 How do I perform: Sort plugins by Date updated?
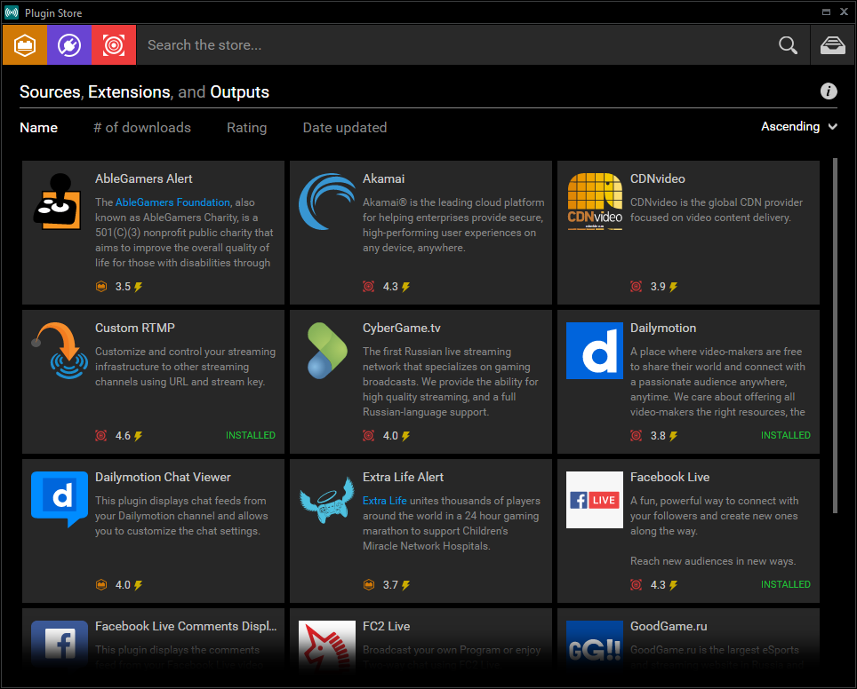pos(345,128)
